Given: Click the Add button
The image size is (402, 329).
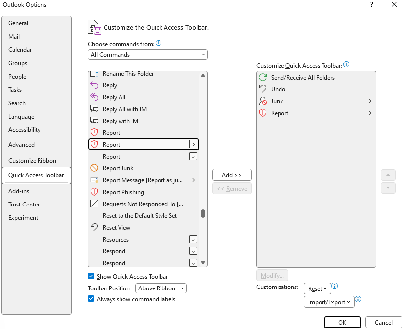Looking at the screenshot, I should pyautogui.click(x=232, y=175).
